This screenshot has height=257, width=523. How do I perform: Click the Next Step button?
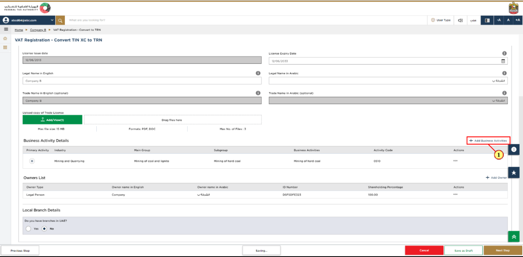click(x=503, y=251)
